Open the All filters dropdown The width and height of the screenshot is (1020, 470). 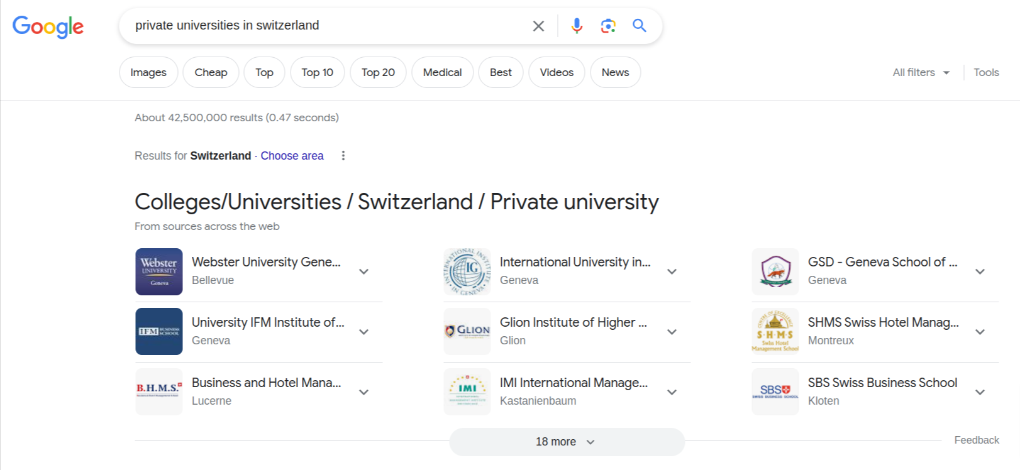click(921, 72)
